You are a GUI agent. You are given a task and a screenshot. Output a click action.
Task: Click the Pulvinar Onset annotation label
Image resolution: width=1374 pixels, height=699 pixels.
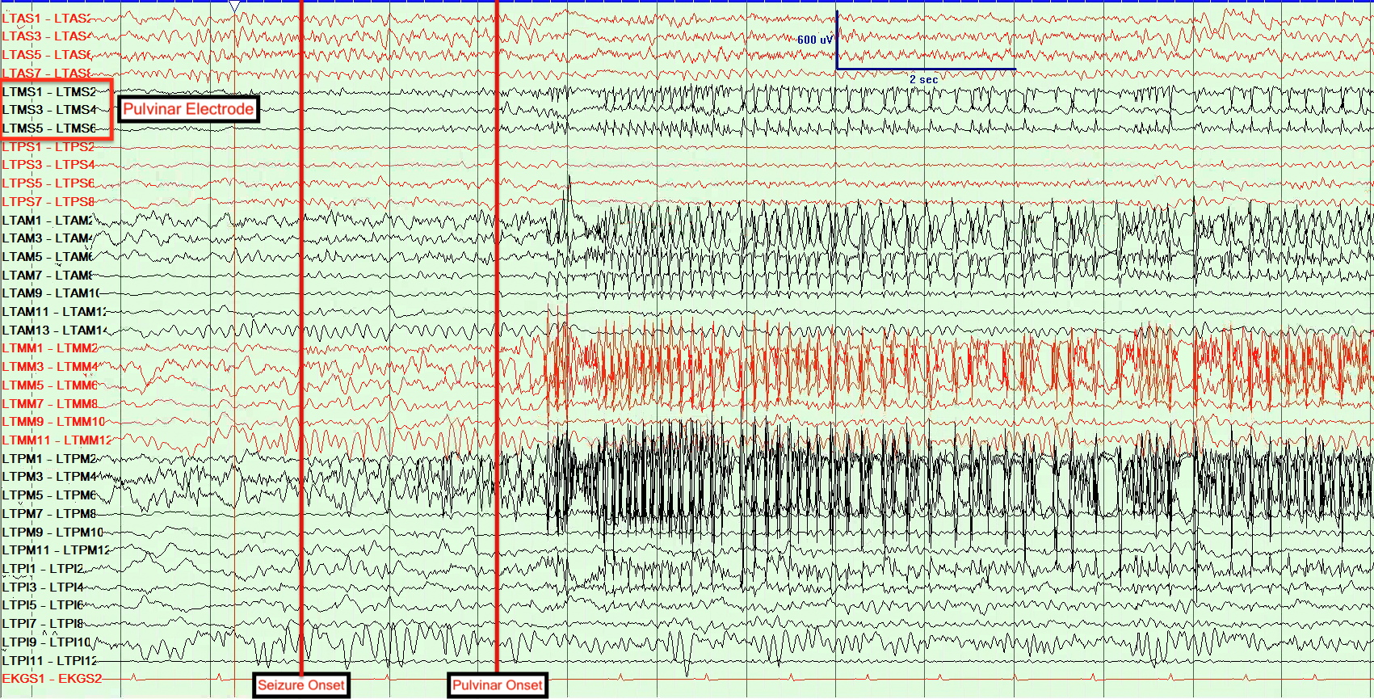click(x=498, y=685)
